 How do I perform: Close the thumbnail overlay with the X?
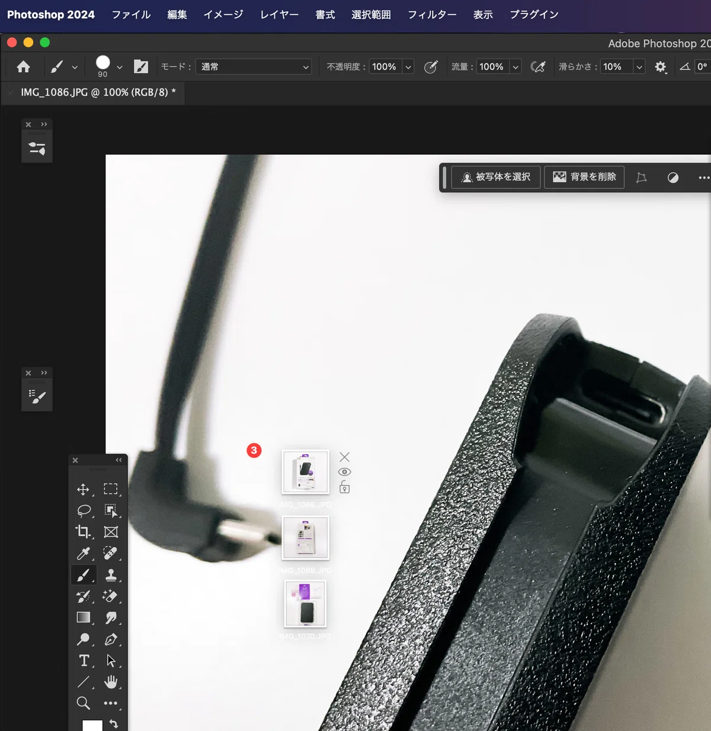click(x=344, y=457)
